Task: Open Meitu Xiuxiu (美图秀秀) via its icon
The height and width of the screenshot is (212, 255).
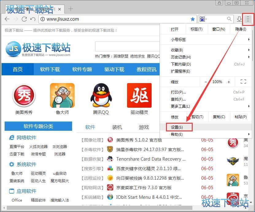Action: pyautogui.click(x=24, y=95)
